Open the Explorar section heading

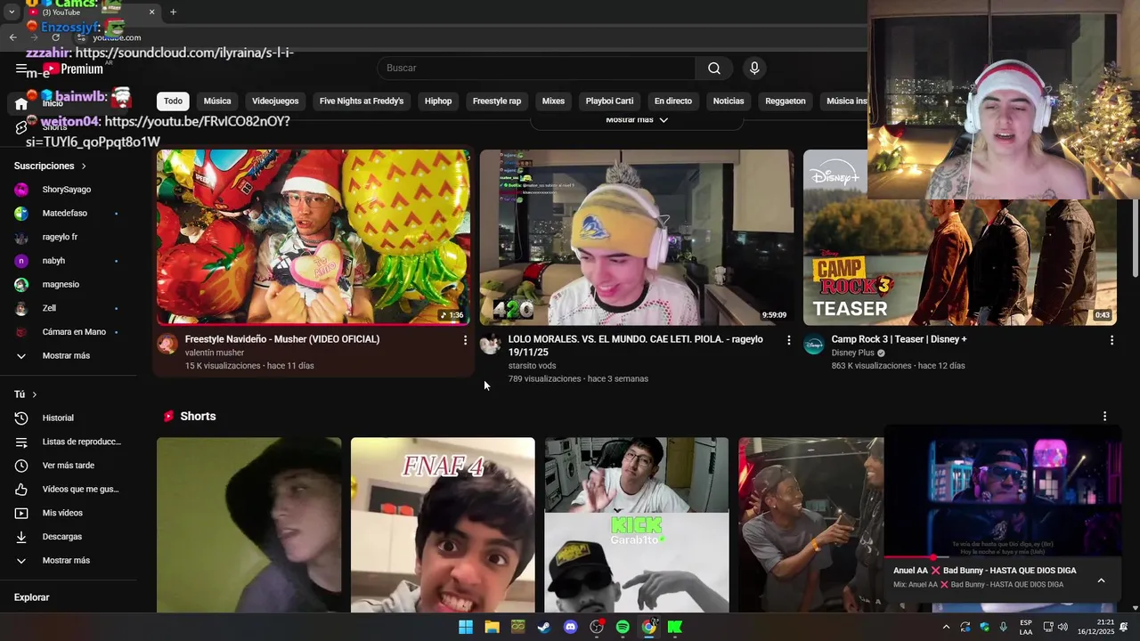(31, 598)
